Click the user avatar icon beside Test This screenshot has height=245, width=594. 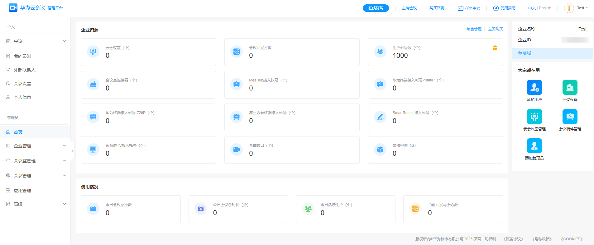[569, 8]
